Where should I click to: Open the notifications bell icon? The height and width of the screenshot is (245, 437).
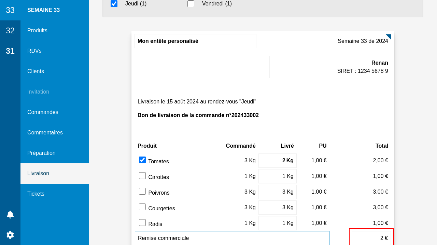tap(10, 214)
